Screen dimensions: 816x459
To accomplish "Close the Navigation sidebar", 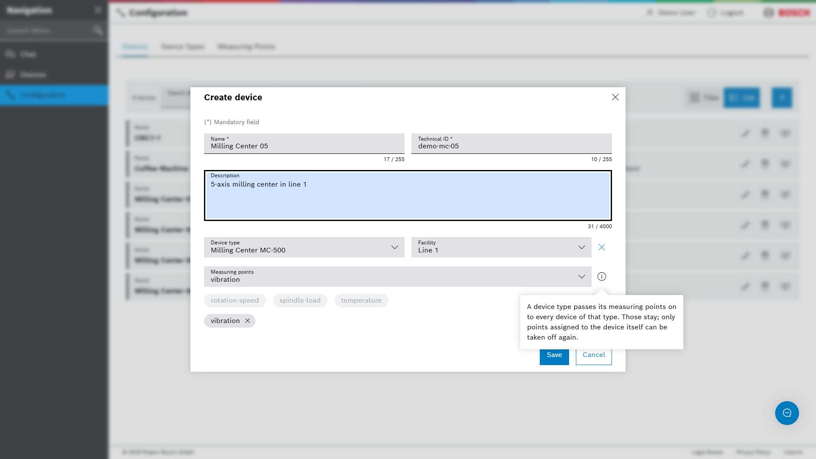I will 98,10.
